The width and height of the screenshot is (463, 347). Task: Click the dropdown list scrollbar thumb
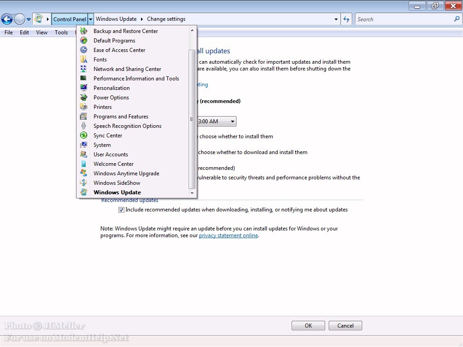(x=192, y=119)
